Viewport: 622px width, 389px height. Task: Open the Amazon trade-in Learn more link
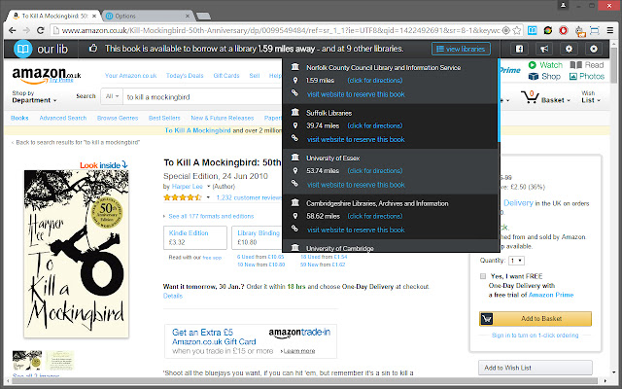point(298,351)
